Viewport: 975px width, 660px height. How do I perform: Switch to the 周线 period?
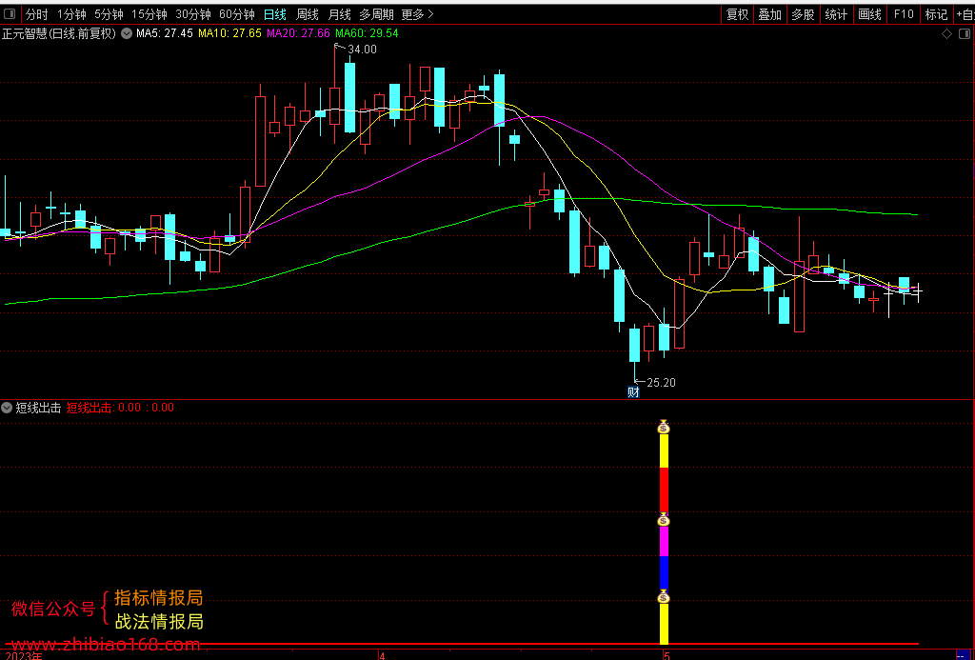[x=308, y=14]
